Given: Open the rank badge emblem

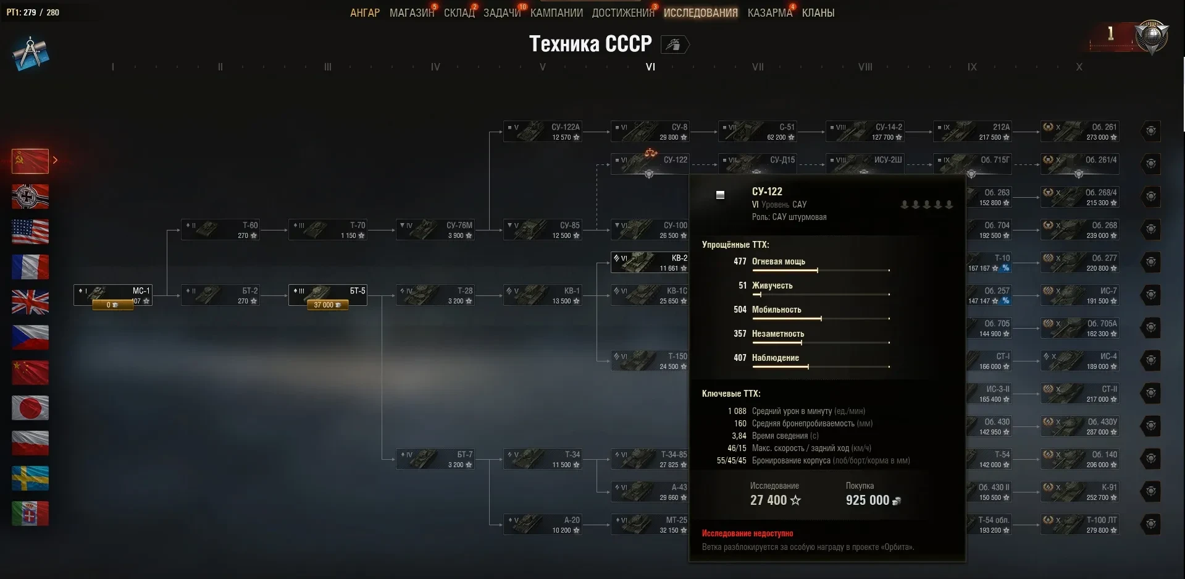Looking at the screenshot, I should coord(1152,36).
